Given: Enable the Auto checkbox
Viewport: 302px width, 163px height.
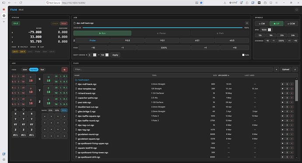Looking at the screenshot, I should [x=243, y=55].
